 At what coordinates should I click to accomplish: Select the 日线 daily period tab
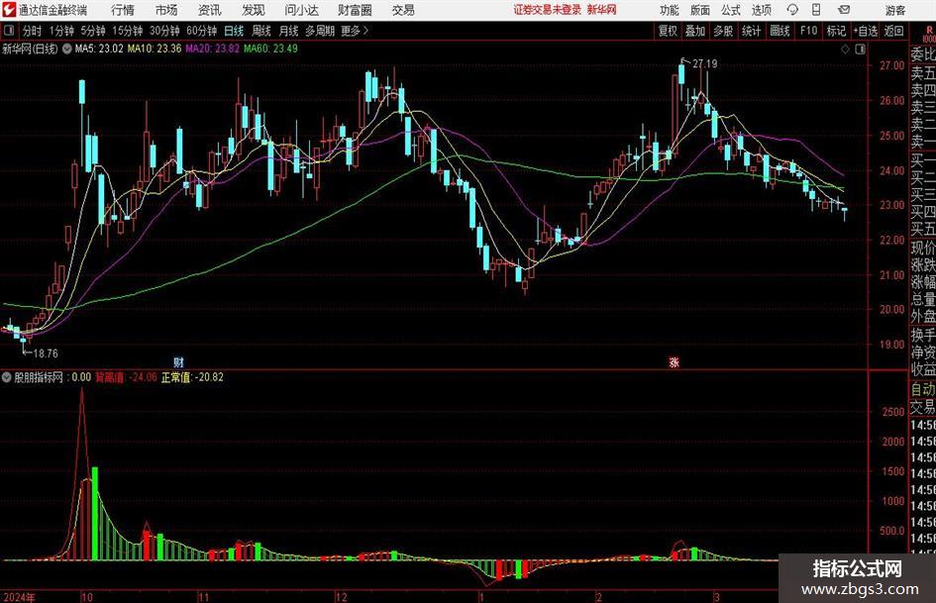(x=234, y=31)
